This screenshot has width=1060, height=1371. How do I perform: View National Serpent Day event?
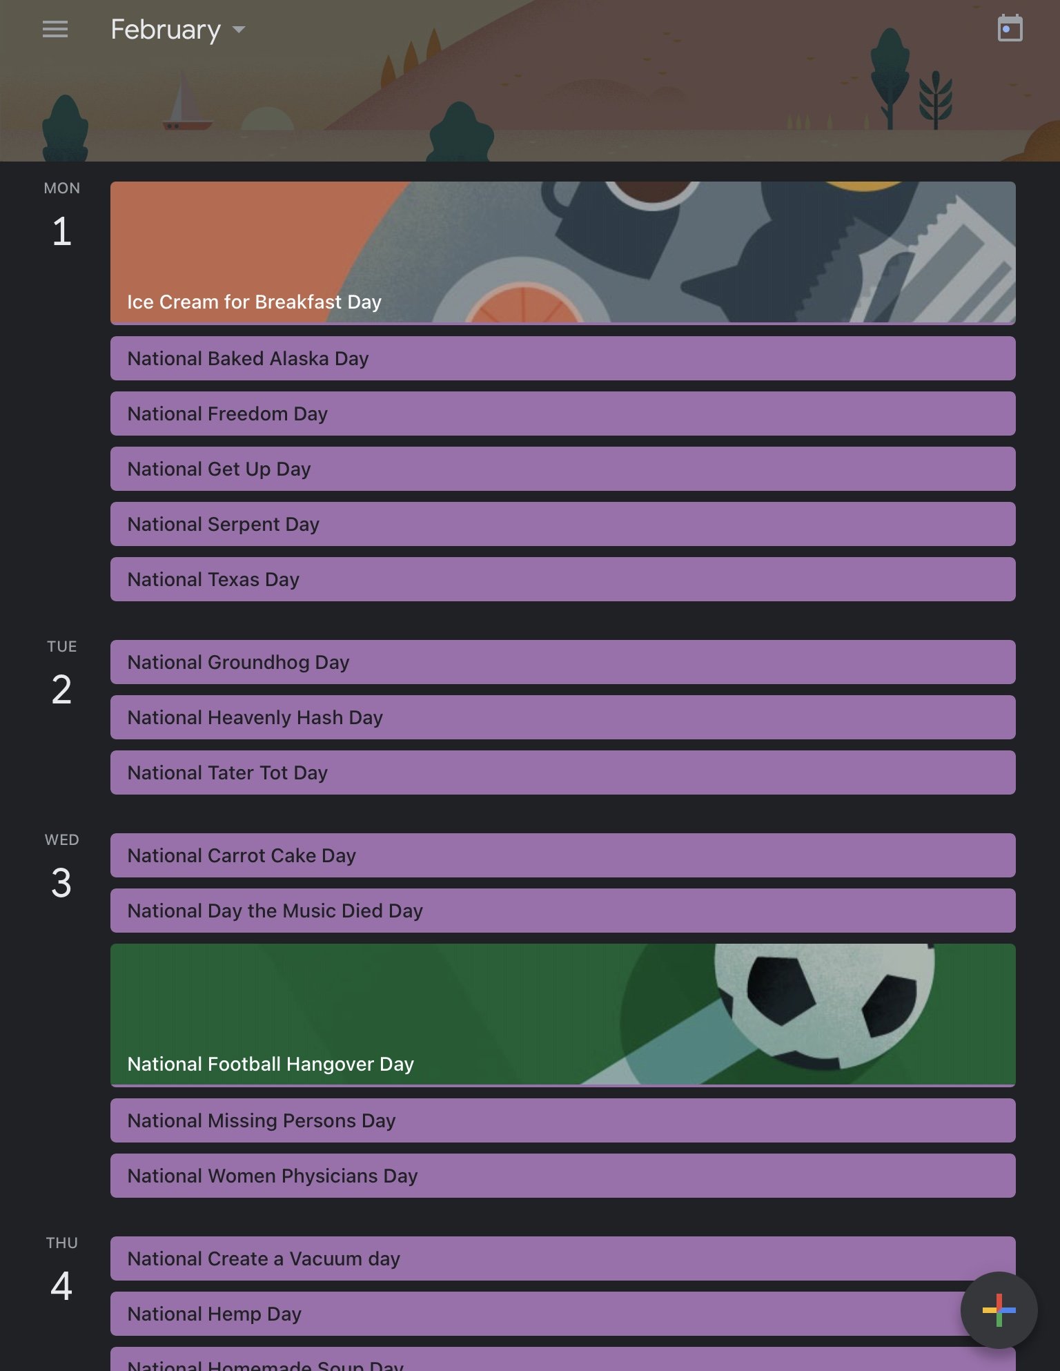pos(562,524)
